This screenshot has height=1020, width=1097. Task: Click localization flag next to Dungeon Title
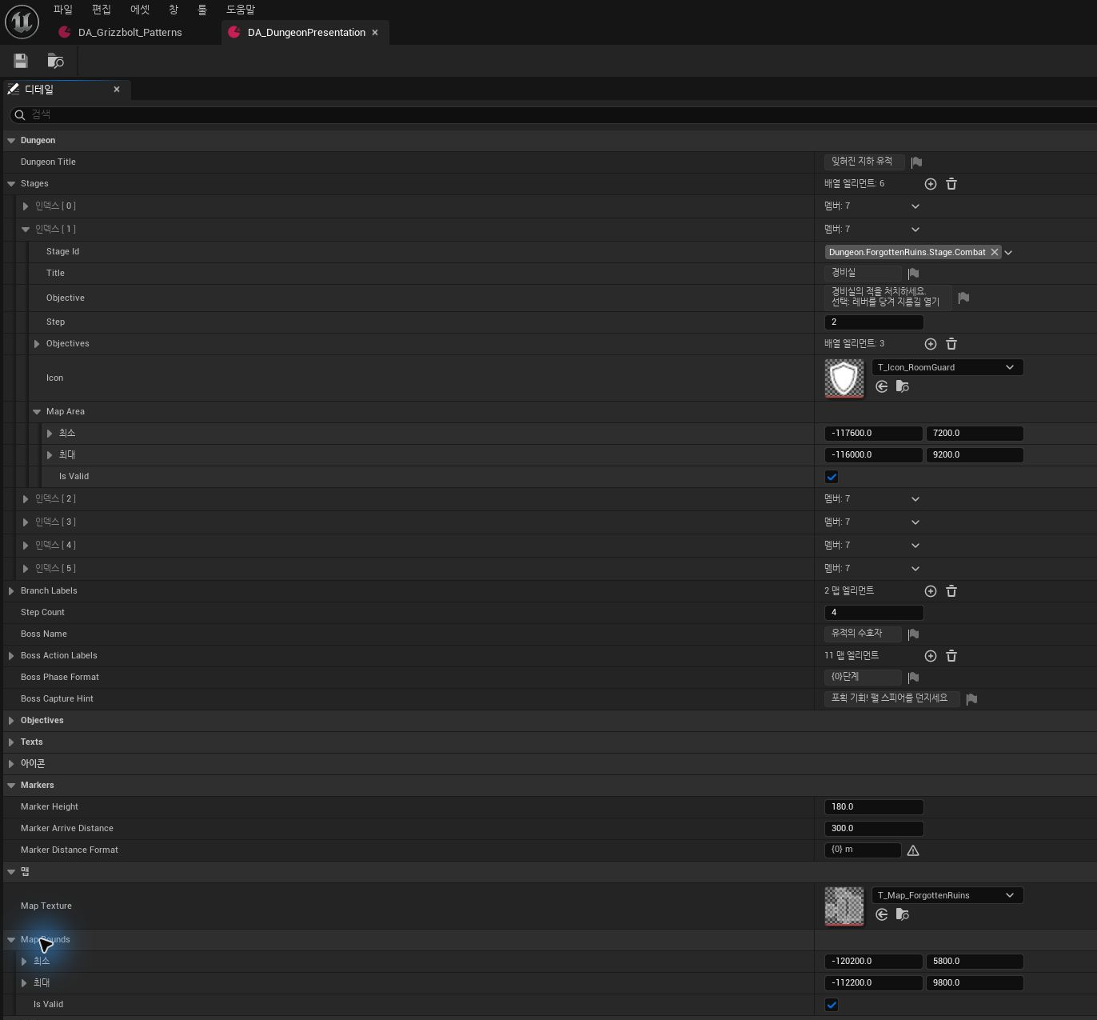click(916, 162)
